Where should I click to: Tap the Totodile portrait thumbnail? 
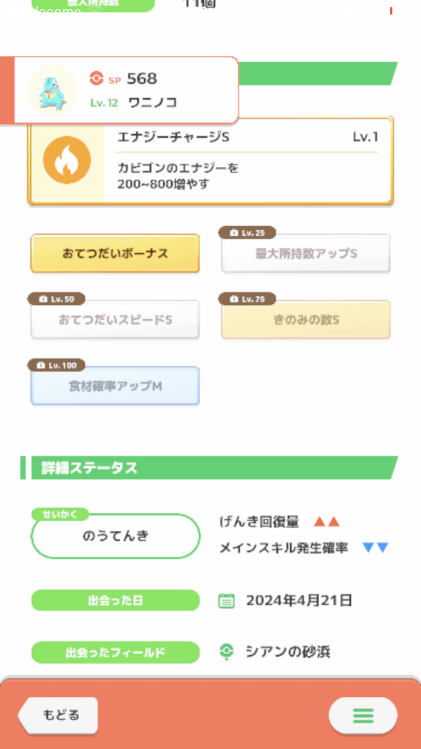pos(52,90)
